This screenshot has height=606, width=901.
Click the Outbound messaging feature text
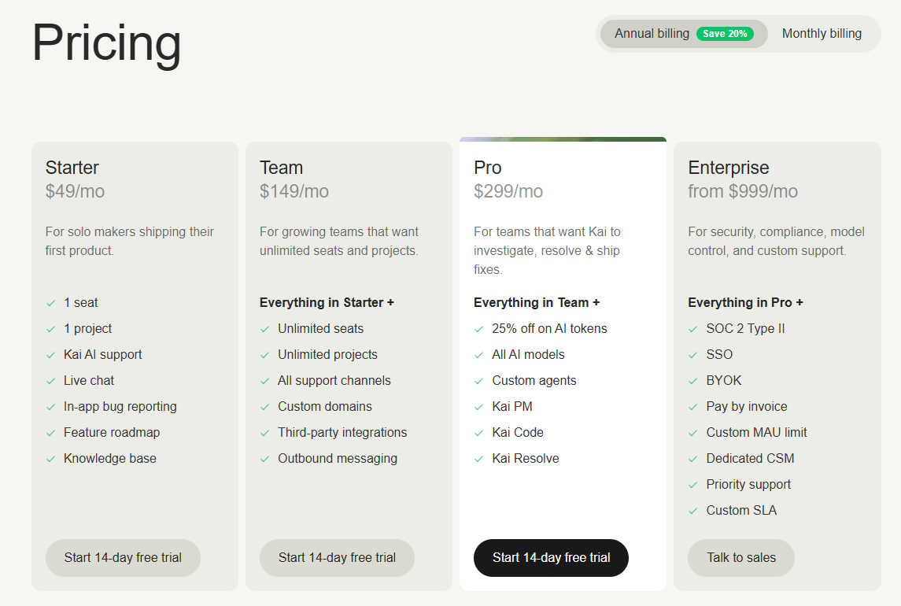[x=338, y=458]
